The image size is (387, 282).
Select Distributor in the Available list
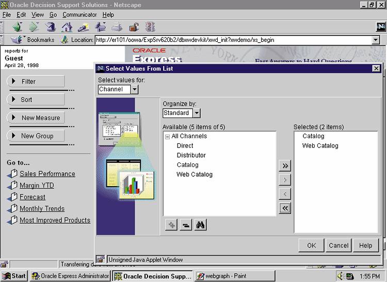pos(191,155)
